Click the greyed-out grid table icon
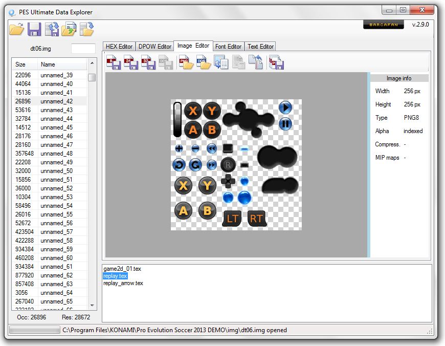 pos(238,62)
